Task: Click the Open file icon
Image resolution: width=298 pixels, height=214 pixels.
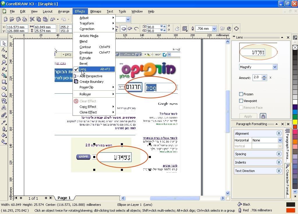Action: pos(12,19)
